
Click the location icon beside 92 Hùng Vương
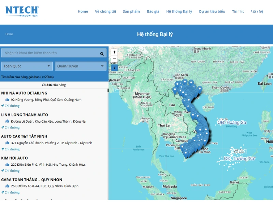click(x=7, y=100)
